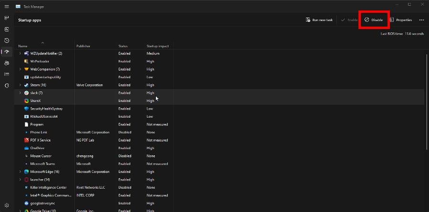Click the slack app icon
The height and width of the screenshot is (212, 429).
click(26, 93)
